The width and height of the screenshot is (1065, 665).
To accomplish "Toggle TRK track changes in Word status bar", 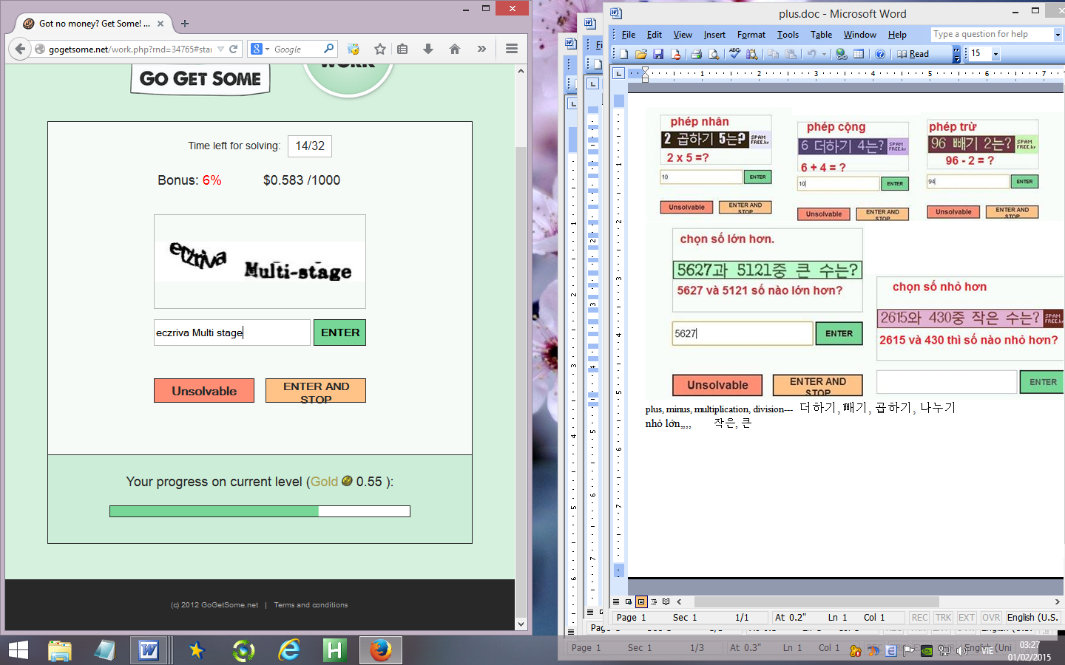I will click(943, 618).
